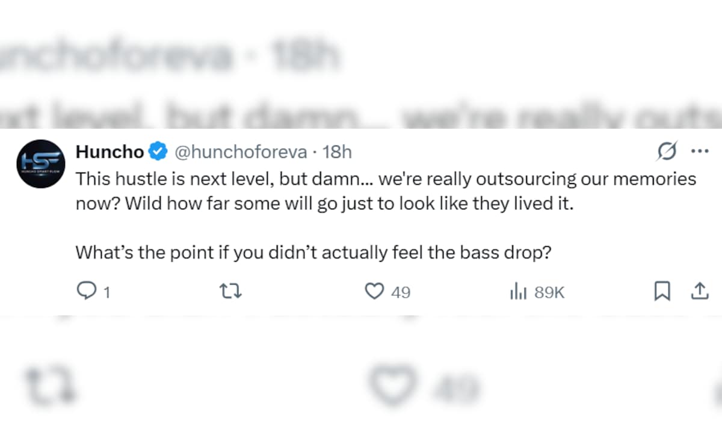Screen dimensions: 722x444
Task: Open view analytics bar-chart icon
Action: click(518, 292)
